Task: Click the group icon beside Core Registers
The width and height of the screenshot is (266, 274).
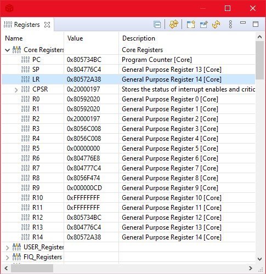Action: click(16, 50)
